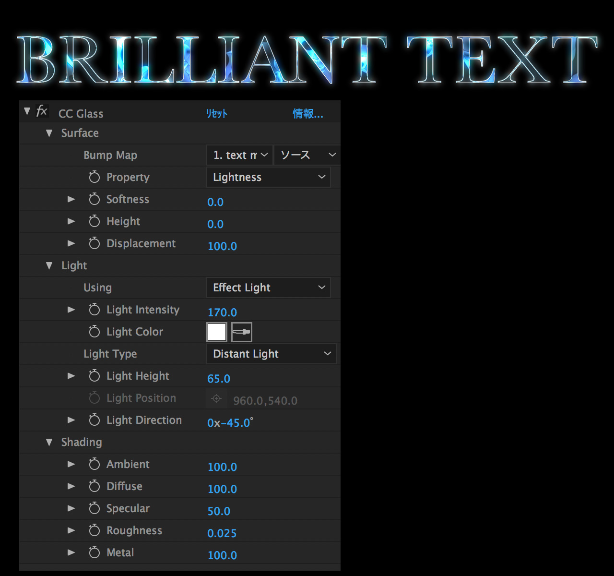This screenshot has width=614, height=576.
Task: Open the Using Effect Light dropdown
Action: pyautogui.click(x=268, y=288)
